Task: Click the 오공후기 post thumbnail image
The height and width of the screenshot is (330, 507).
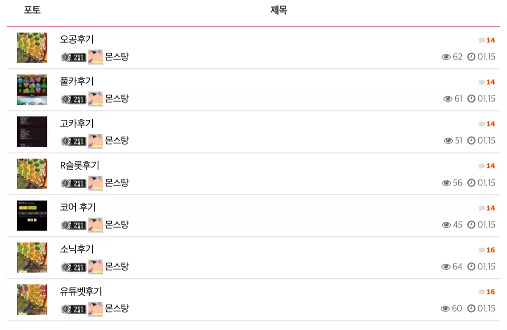Action: 32,47
